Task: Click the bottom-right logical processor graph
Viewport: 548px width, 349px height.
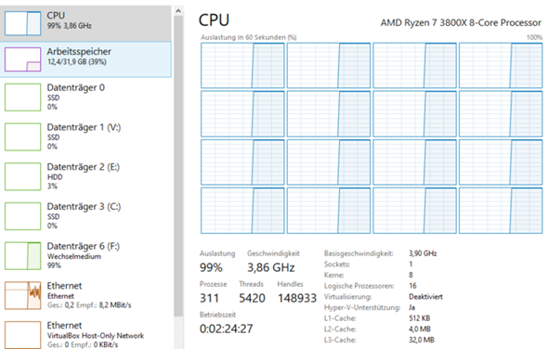Action: click(x=501, y=211)
